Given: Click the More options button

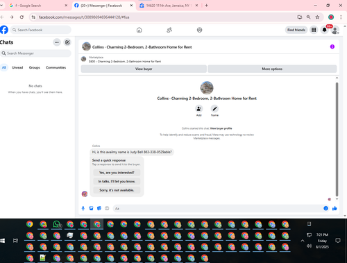Looking at the screenshot, I should pyautogui.click(x=272, y=69).
